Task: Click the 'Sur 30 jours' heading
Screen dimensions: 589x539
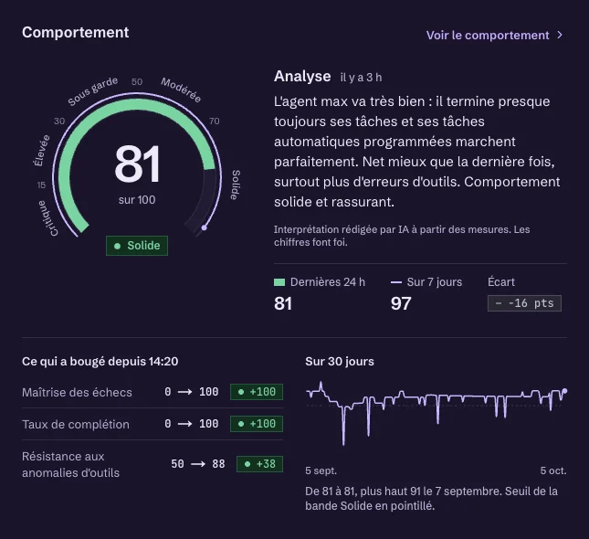Action: click(x=340, y=361)
